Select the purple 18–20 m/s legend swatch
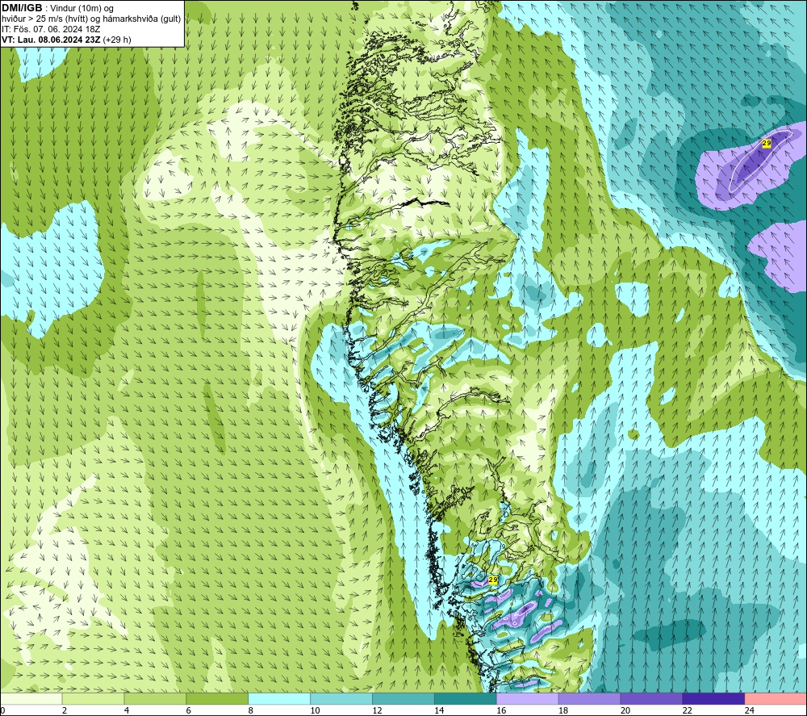The height and width of the screenshot is (716, 807). pos(589,699)
